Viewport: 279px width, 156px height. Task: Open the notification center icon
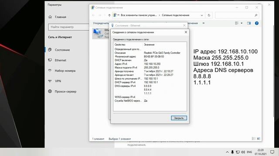[272, 152]
